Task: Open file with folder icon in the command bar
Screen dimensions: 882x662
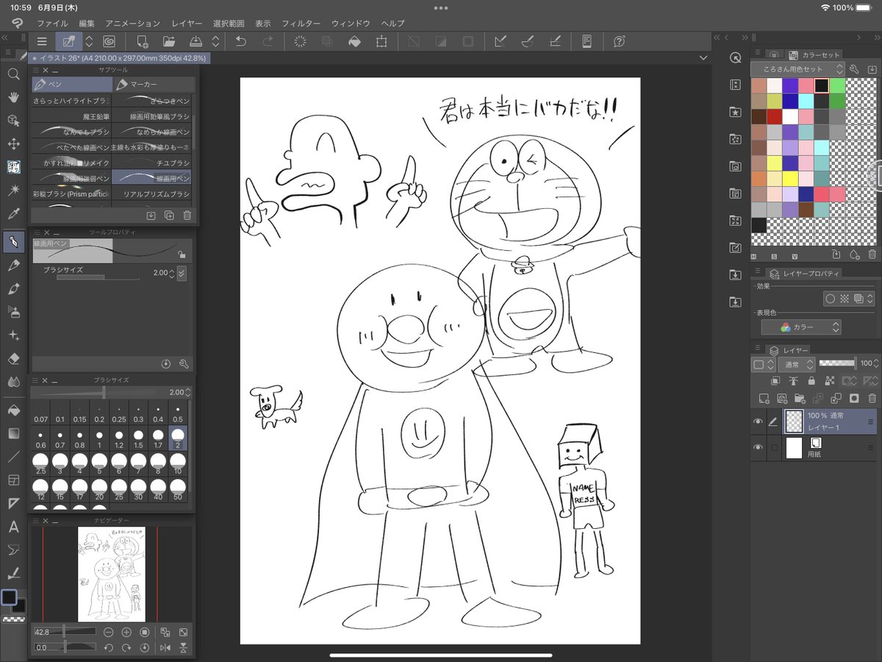Action: click(169, 42)
